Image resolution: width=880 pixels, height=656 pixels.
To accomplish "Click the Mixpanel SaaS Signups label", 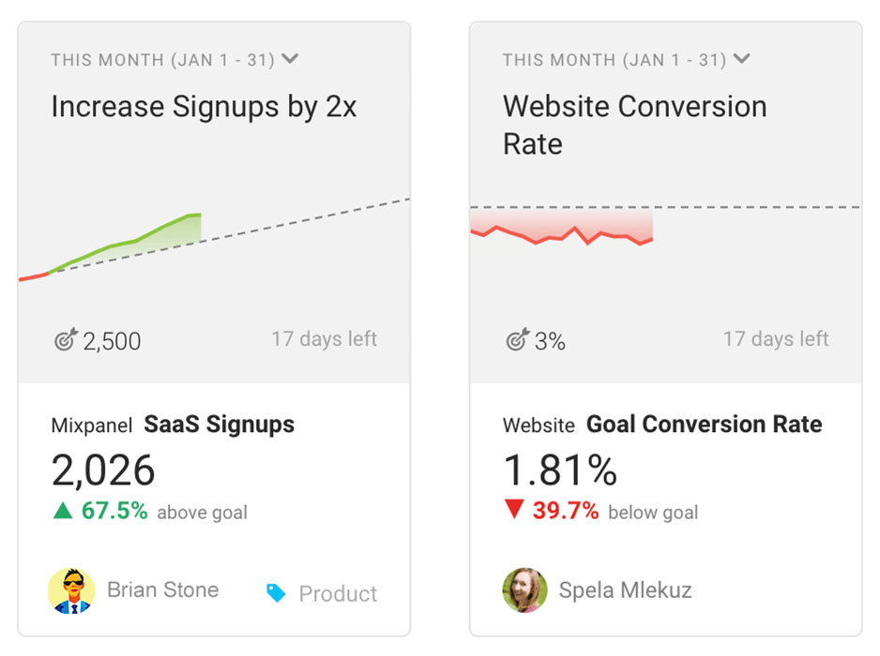I will (173, 425).
